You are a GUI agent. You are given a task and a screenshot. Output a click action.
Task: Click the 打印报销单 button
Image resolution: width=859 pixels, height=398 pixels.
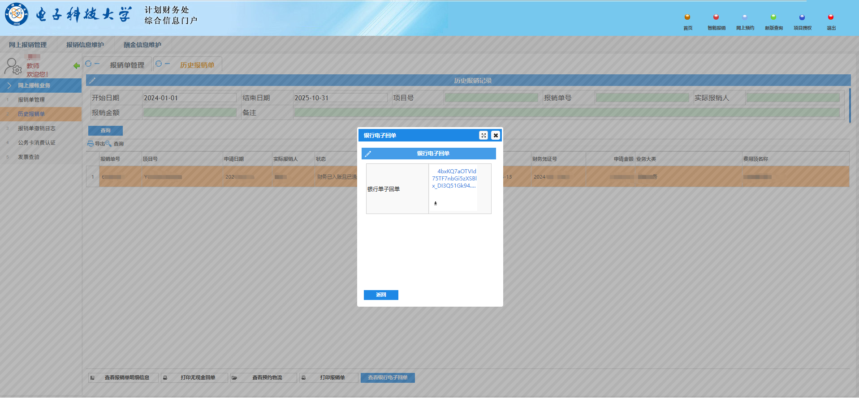(x=332, y=378)
